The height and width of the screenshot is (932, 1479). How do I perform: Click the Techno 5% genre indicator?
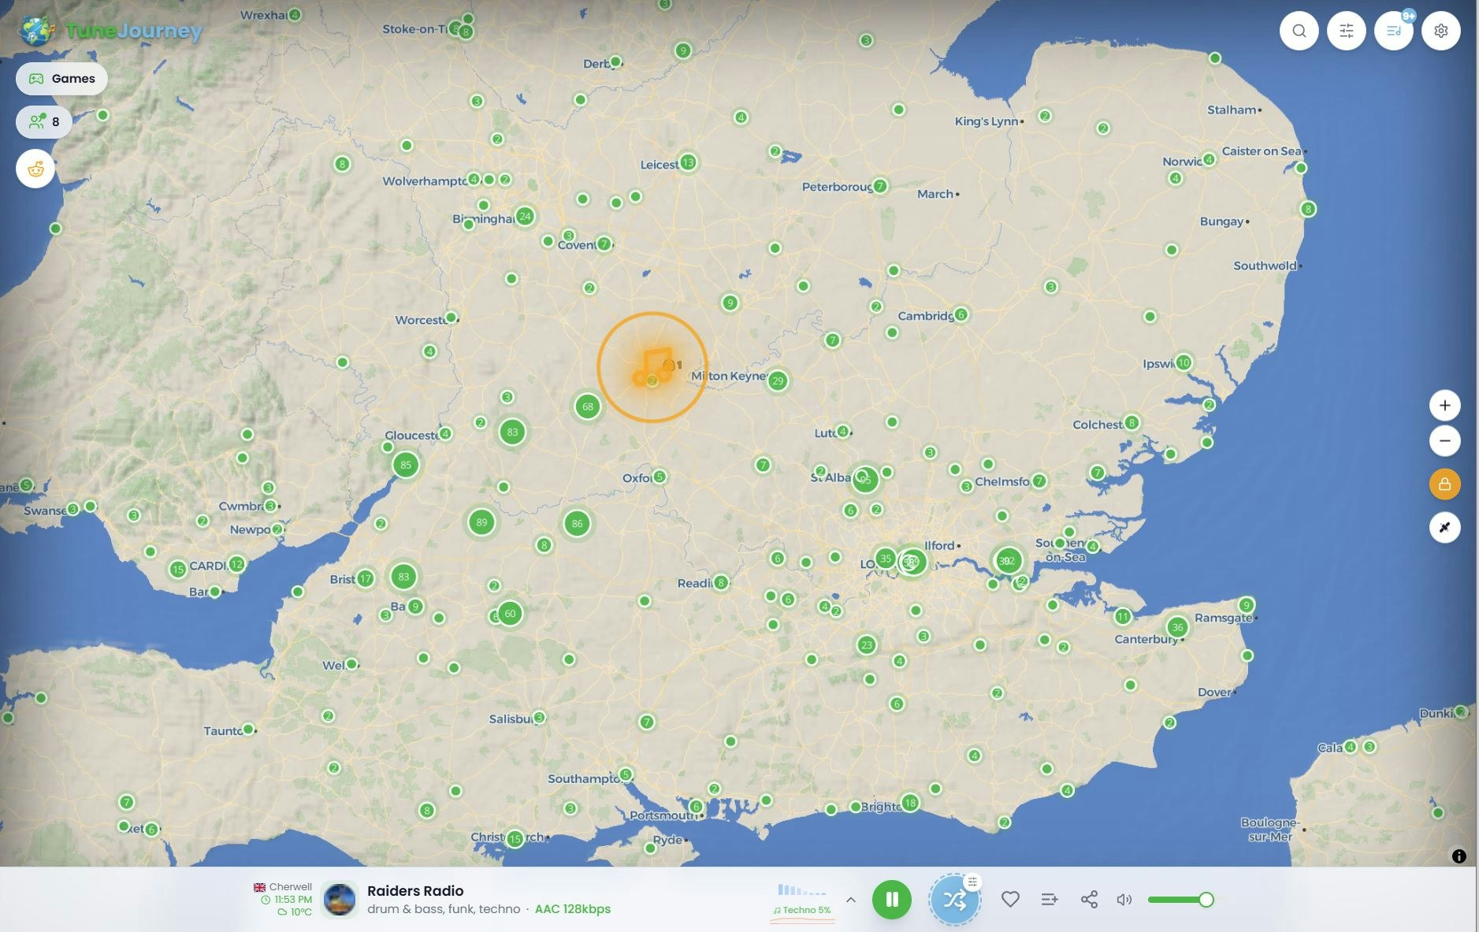[802, 910]
